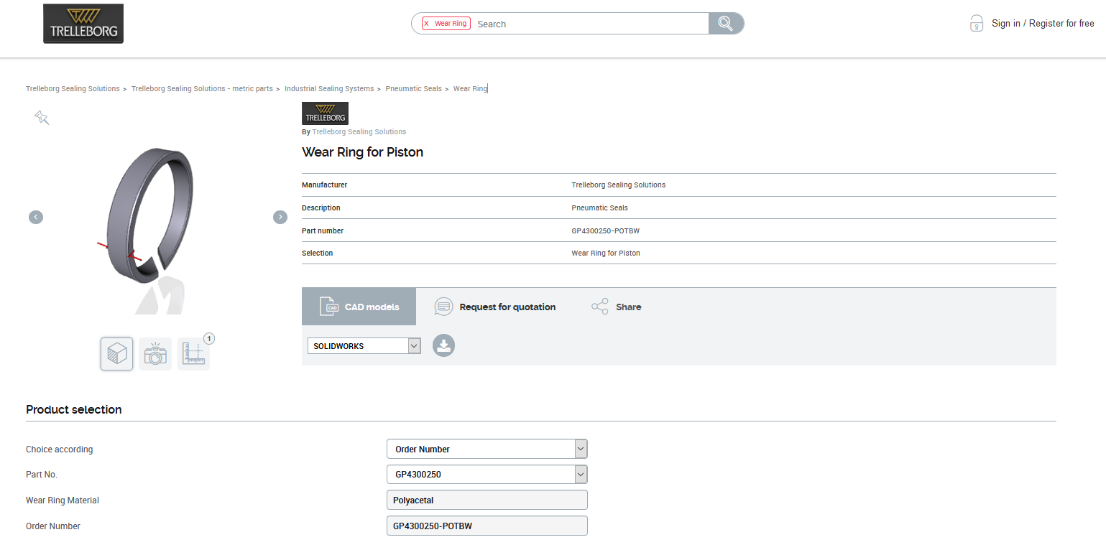
Task: Download the CAD model file
Action: [443, 345]
